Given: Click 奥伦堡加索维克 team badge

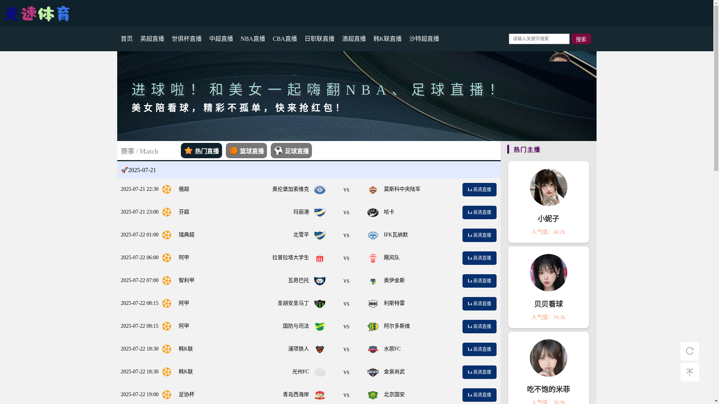Looking at the screenshot, I should pos(320,190).
